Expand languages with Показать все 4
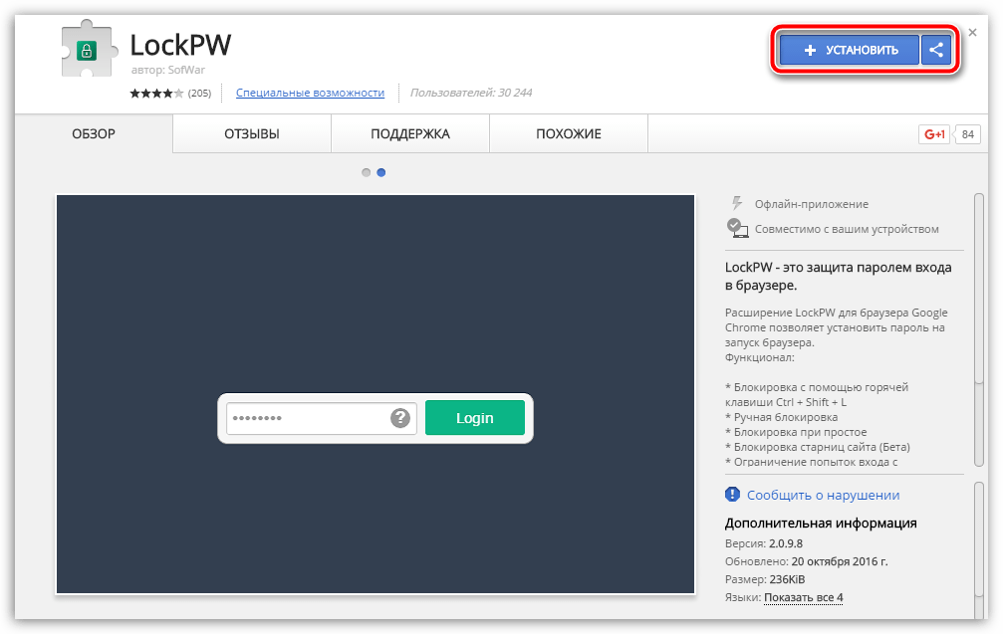The width and height of the screenshot is (1003, 634). pos(804,597)
